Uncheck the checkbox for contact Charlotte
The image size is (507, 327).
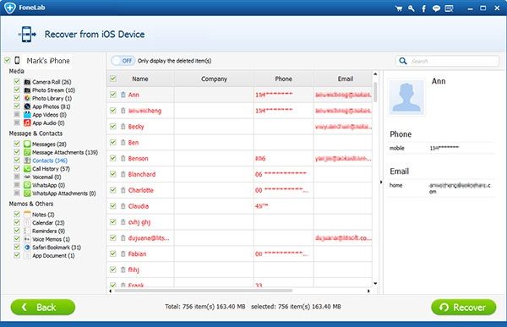113,190
